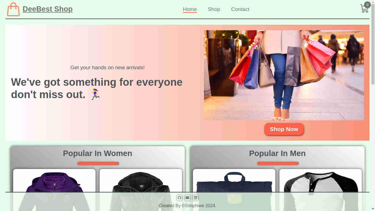Click the cart item count badge

click(x=367, y=5)
